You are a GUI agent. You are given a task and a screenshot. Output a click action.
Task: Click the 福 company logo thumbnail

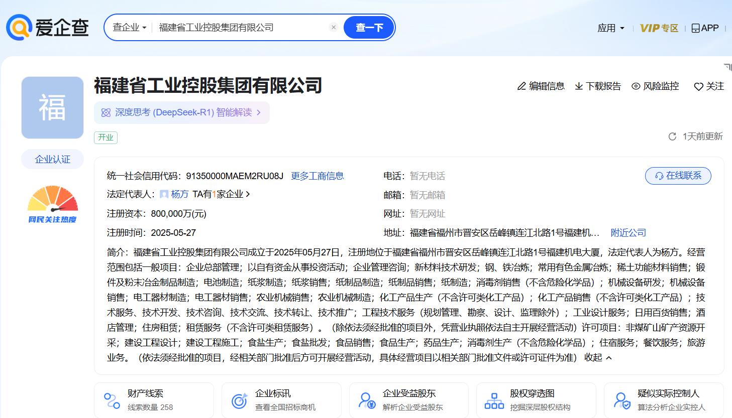pyautogui.click(x=52, y=107)
